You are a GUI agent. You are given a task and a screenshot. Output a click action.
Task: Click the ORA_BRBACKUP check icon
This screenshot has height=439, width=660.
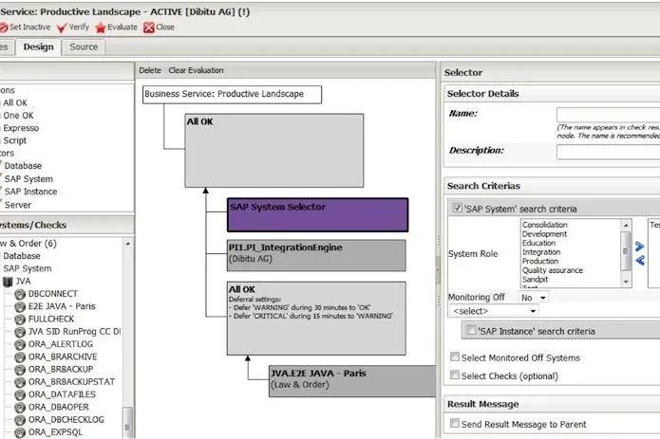click(x=20, y=370)
